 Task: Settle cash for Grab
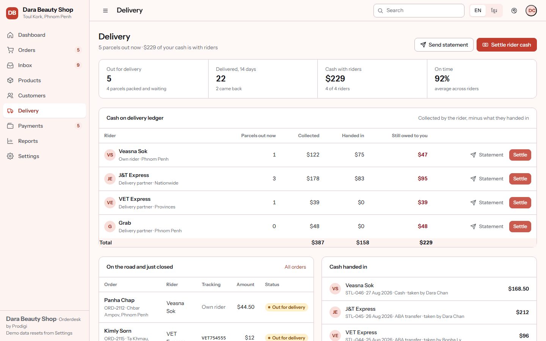click(x=520, y=227)
